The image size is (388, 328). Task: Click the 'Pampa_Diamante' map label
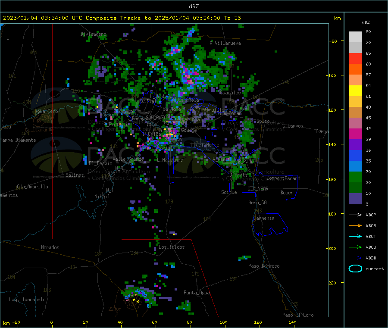tap(18, 140)
